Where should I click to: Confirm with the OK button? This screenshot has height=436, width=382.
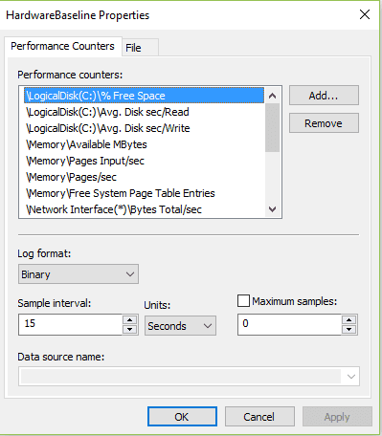pos(182,417)
